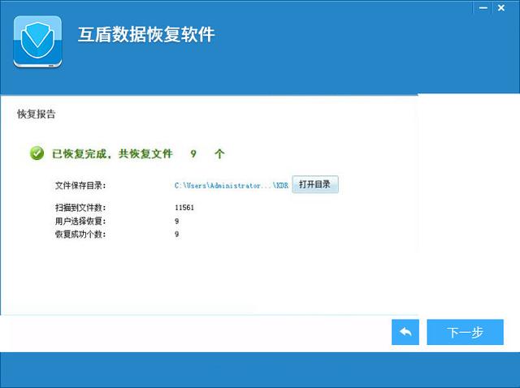This screenshot has height=388, width=520.
Task: Click the scanned file count 11561
Action: [x=184, y=208]
